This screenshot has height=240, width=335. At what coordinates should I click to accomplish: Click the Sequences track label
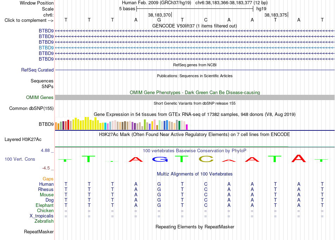pyautogui.click(x=42, y=81)
